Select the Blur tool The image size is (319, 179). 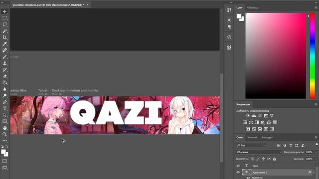tap(4, 89)
